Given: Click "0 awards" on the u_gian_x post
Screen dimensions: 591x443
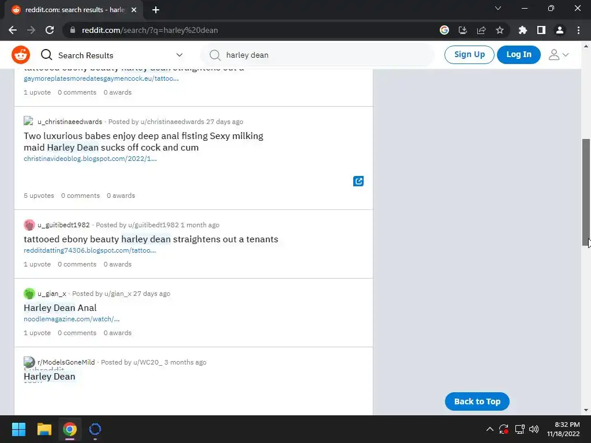Looking at the screenshot, I should (x=118, y=333).
